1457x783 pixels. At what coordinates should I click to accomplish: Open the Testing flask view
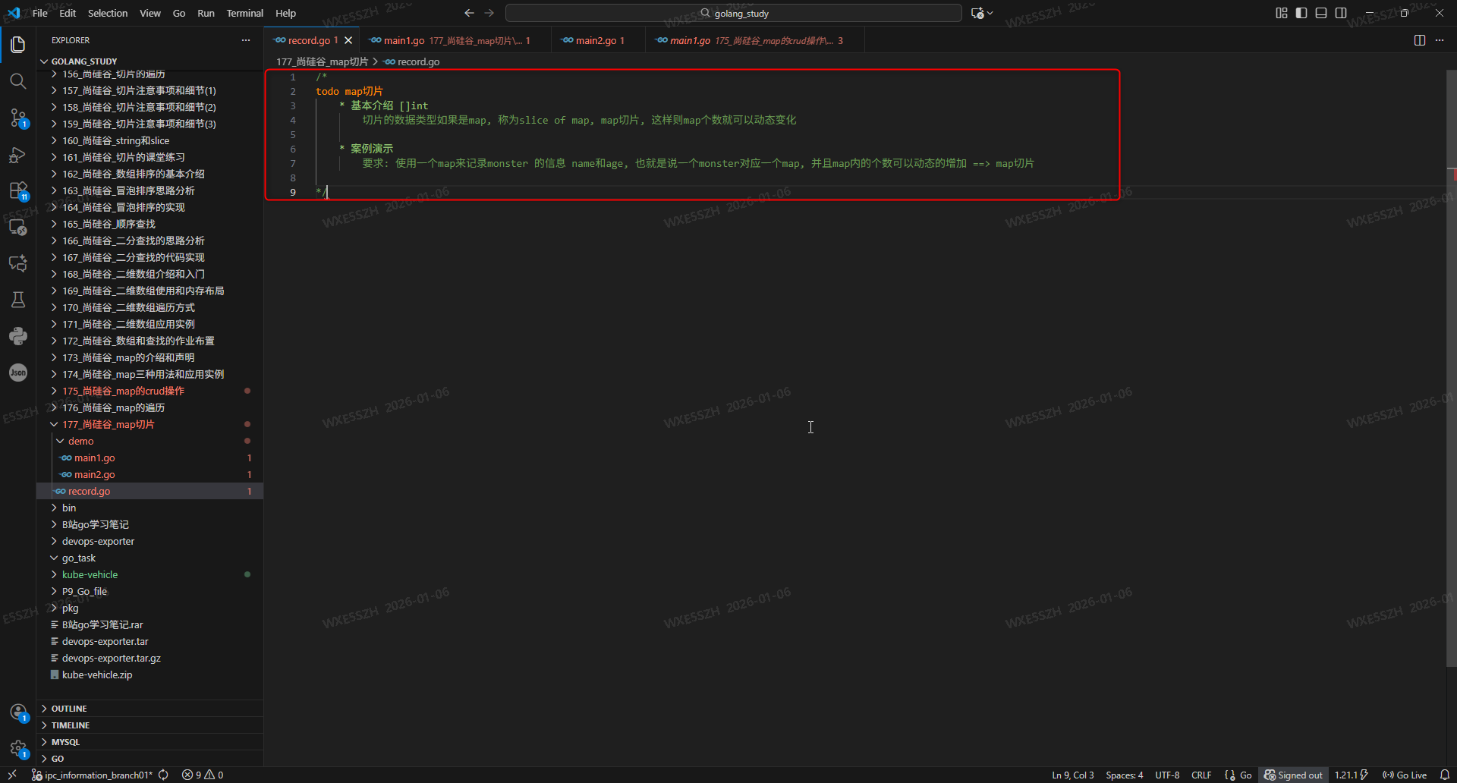point(18,300)
